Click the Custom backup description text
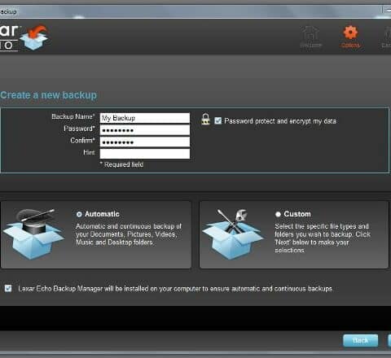 click(x=323, y=238)
